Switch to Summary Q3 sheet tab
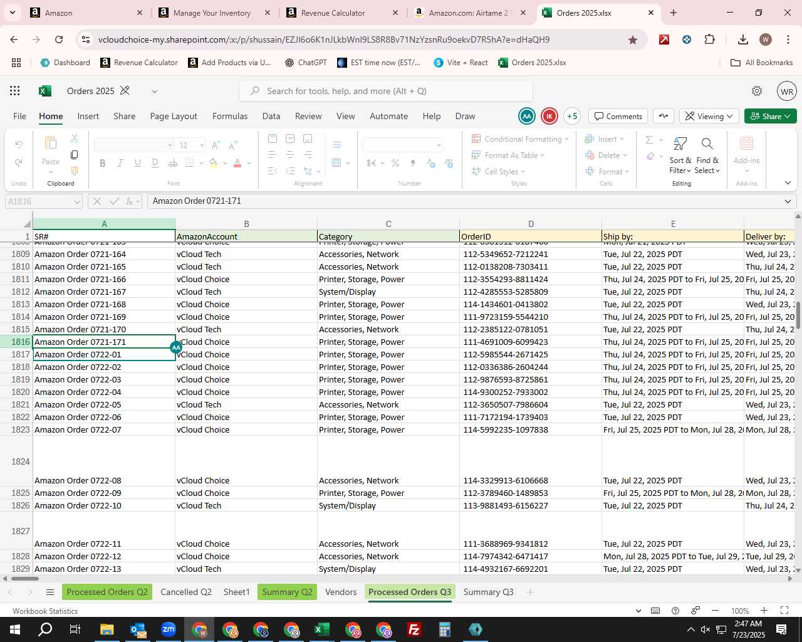 pyautogui.click(x=488, y=592)
